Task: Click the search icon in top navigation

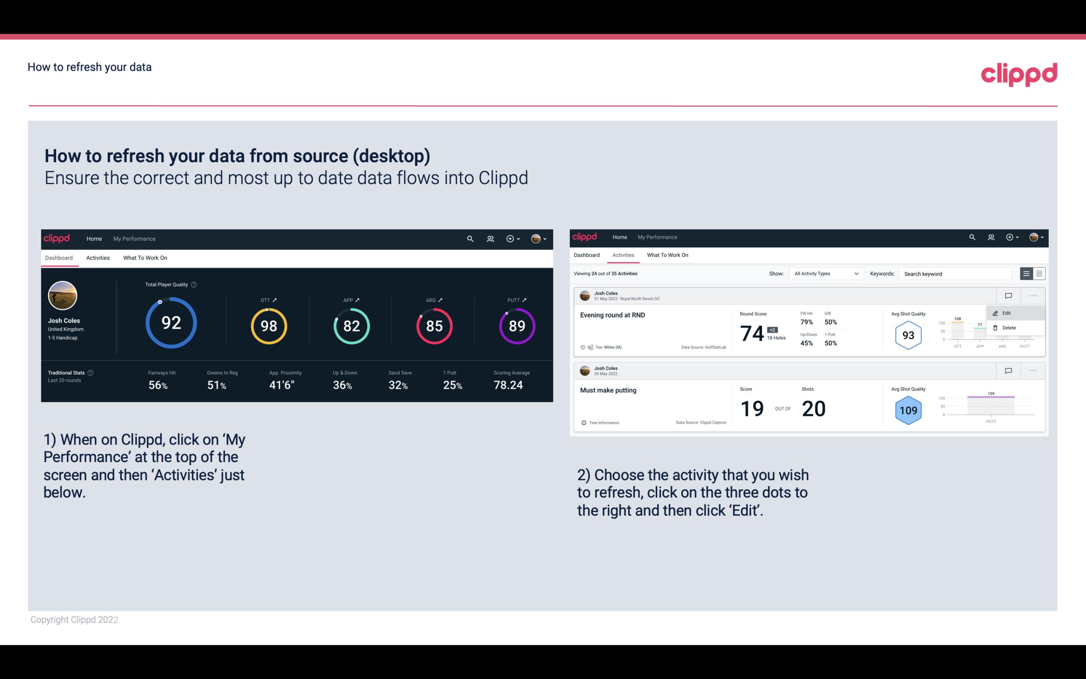Action: coord(469,238)
